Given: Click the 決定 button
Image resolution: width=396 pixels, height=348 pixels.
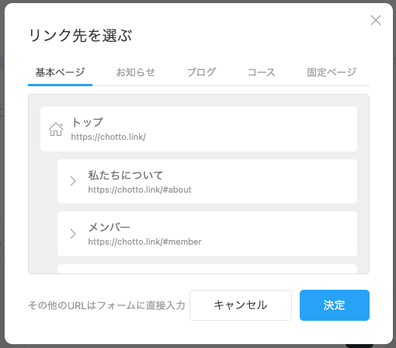Looking at the screenshot, I should [335, 305].
